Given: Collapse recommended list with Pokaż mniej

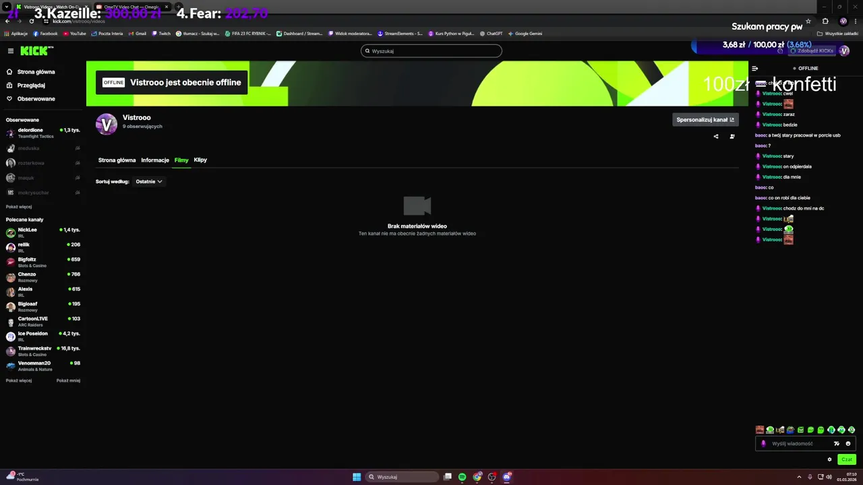Looking at the screenshot, I should [68, 381].
